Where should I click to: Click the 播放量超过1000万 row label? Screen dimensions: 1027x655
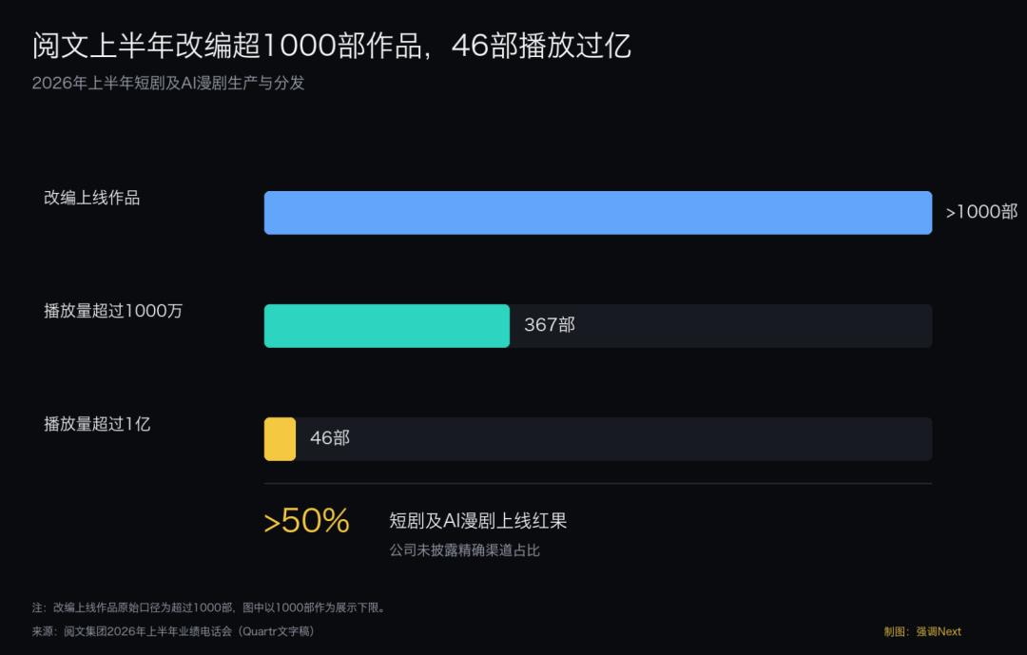113,311
